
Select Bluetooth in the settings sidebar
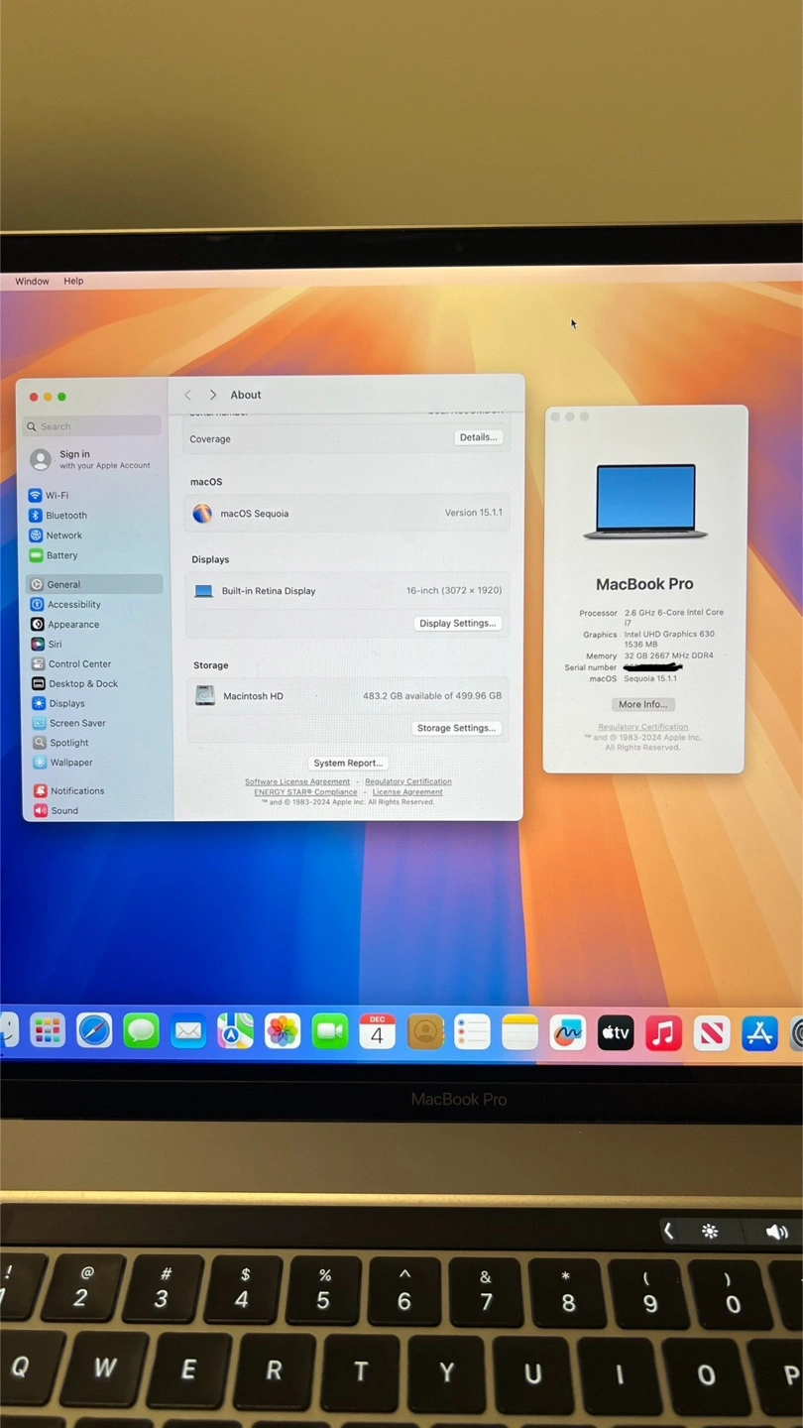click(x=65, y=515)
